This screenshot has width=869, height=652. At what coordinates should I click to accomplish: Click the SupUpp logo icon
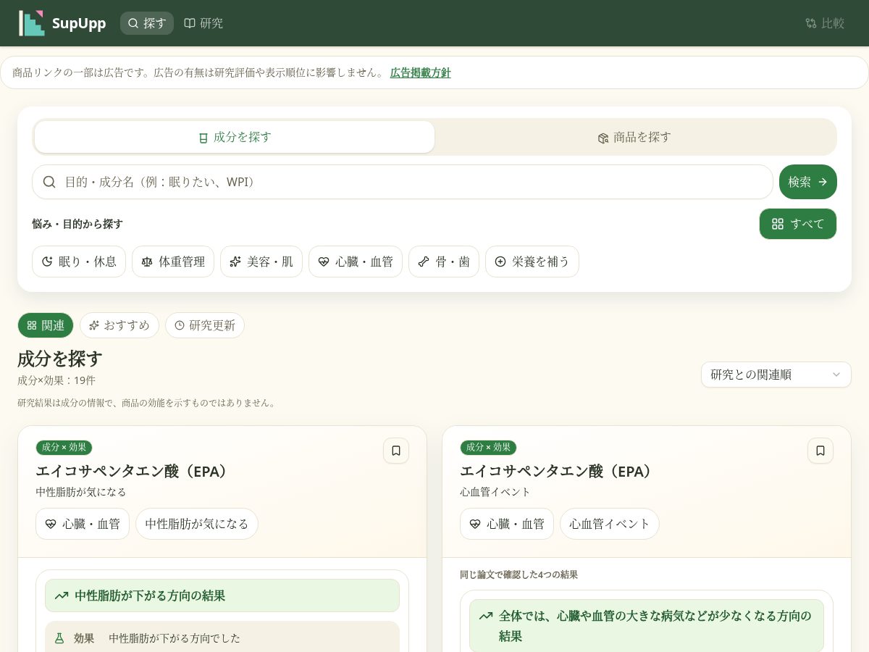pos(31,23)
